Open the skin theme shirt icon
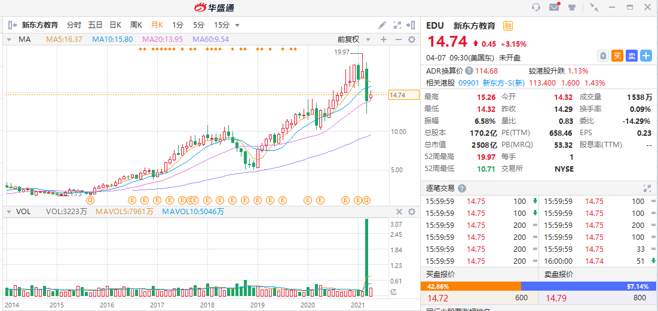 point(572,7)
